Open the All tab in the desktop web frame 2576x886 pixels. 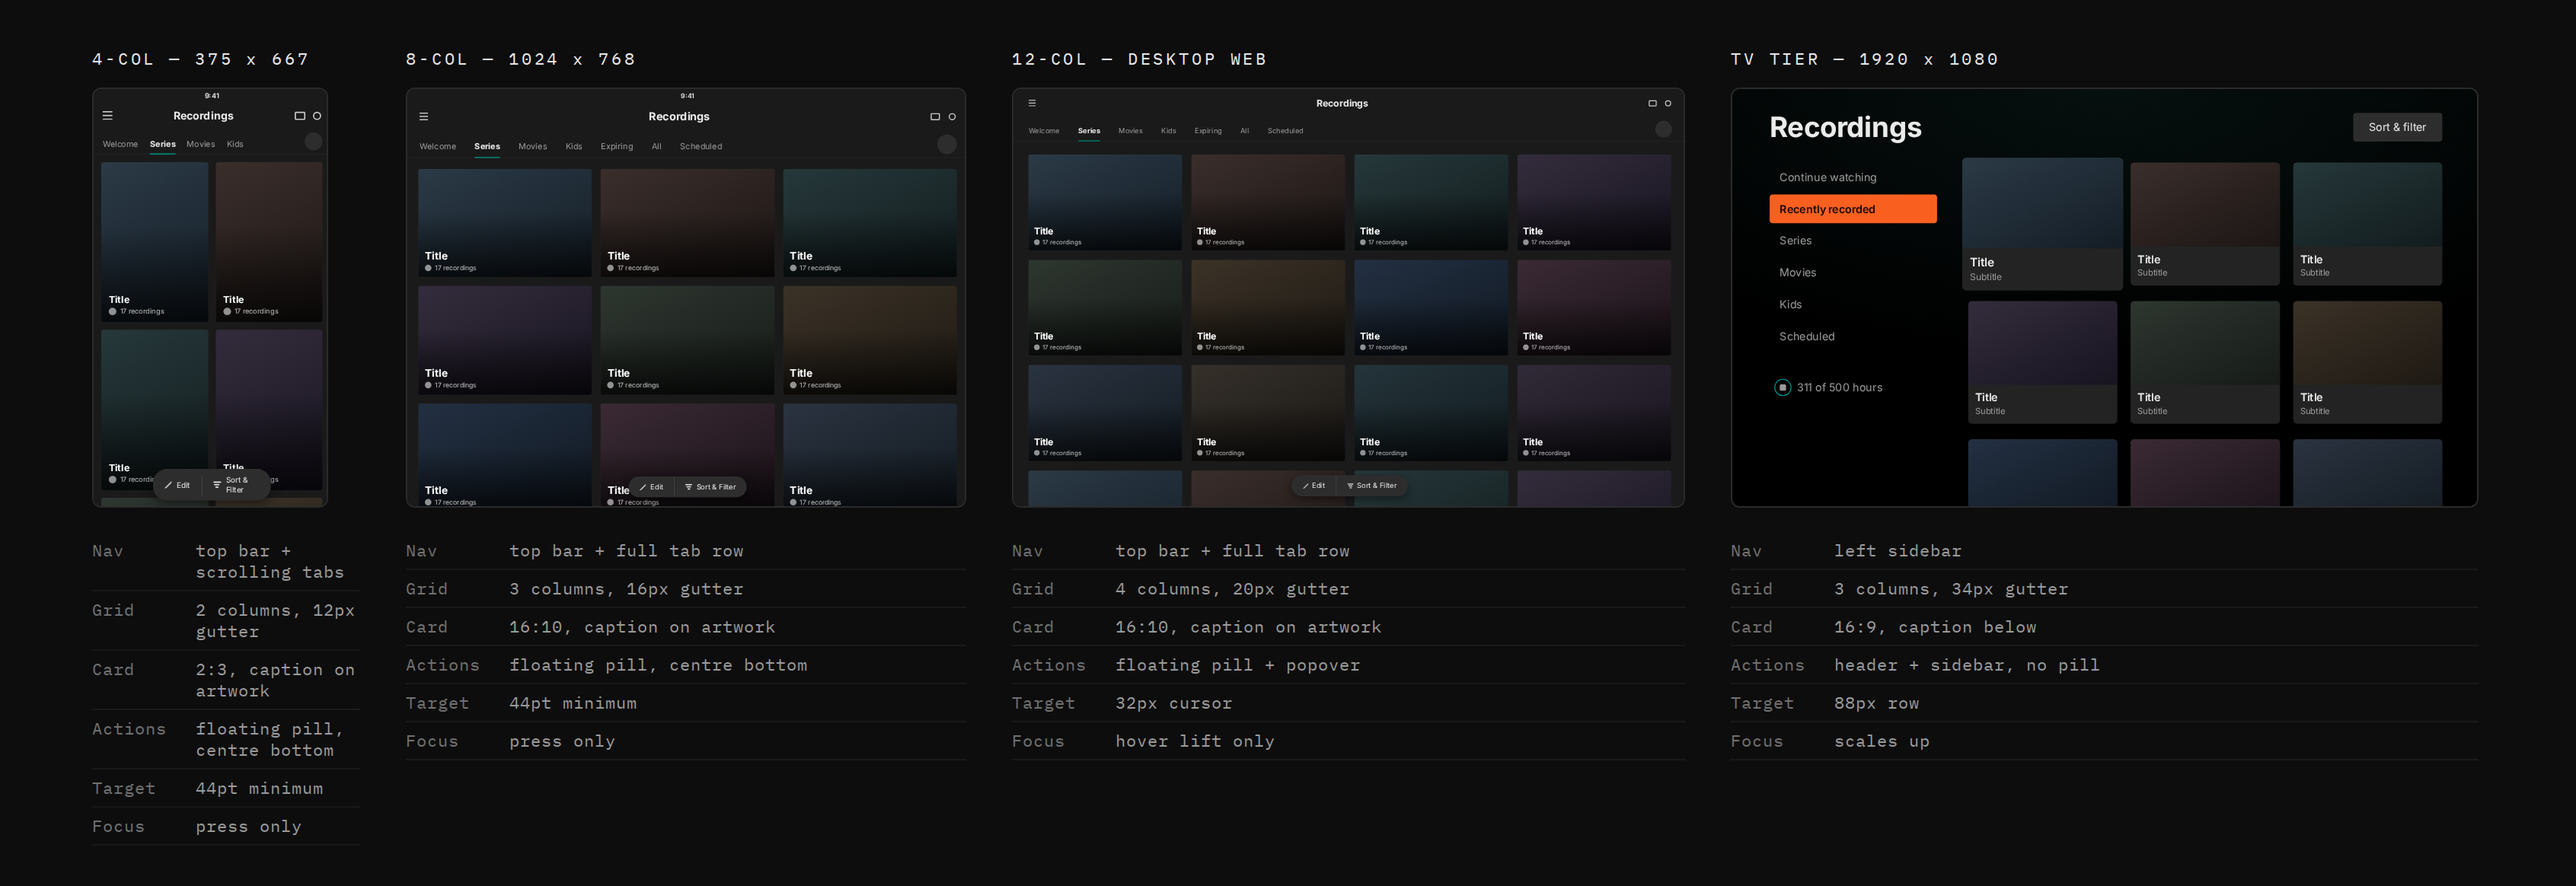(x=1245, y=131)
